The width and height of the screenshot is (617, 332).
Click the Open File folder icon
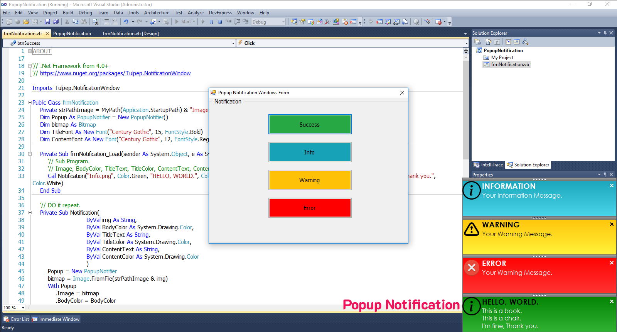pos(26,22)
